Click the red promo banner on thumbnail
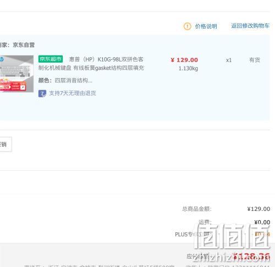 coord(13,85)
